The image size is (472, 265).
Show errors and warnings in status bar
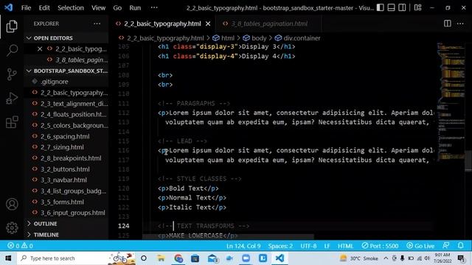coord(20,246)
